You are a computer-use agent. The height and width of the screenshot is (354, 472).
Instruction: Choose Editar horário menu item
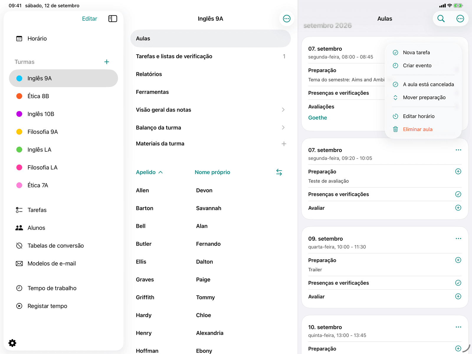pyautogui.click(x=423, y=116)
